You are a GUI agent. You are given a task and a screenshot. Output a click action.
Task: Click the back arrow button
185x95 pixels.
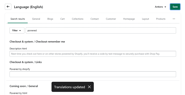tap(8, 7)
